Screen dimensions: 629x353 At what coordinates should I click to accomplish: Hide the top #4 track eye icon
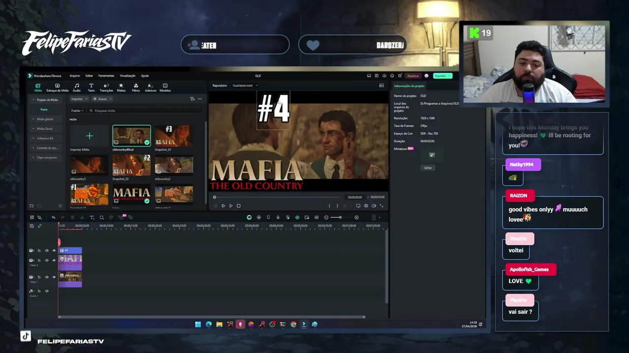point(54,251)
